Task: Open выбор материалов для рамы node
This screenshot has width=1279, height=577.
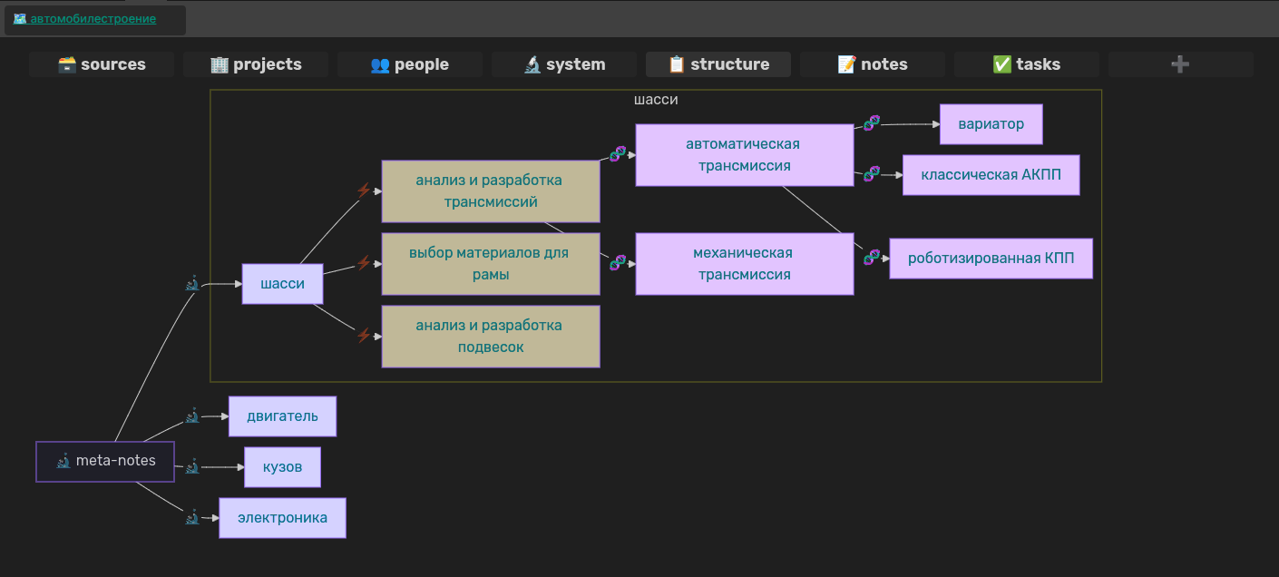Action: click(x=490, y=264)
